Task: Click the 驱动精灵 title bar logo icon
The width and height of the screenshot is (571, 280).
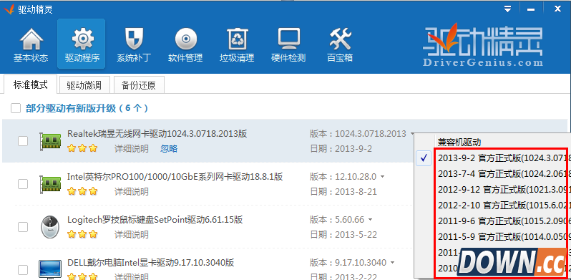Action: tap(9, 9)
